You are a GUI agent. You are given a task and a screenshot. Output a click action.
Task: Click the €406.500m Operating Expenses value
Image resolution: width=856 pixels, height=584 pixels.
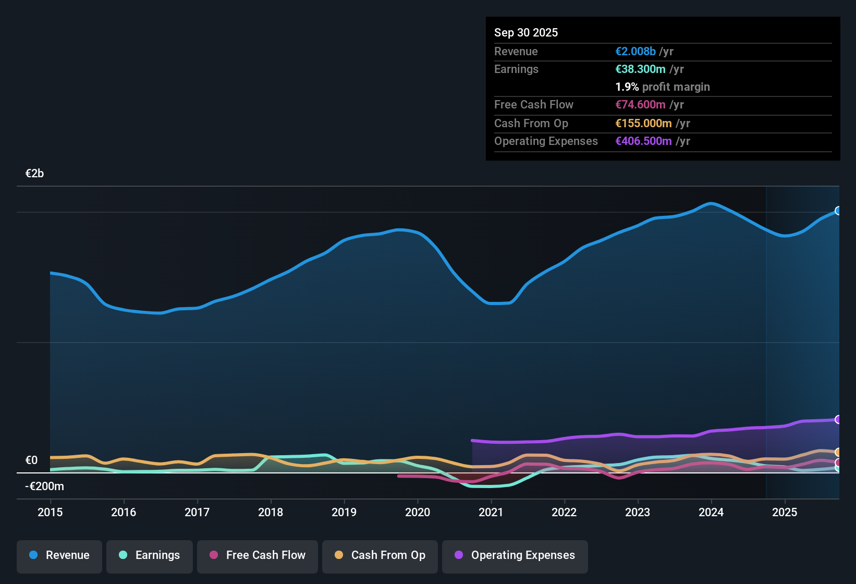click(644, 141)
